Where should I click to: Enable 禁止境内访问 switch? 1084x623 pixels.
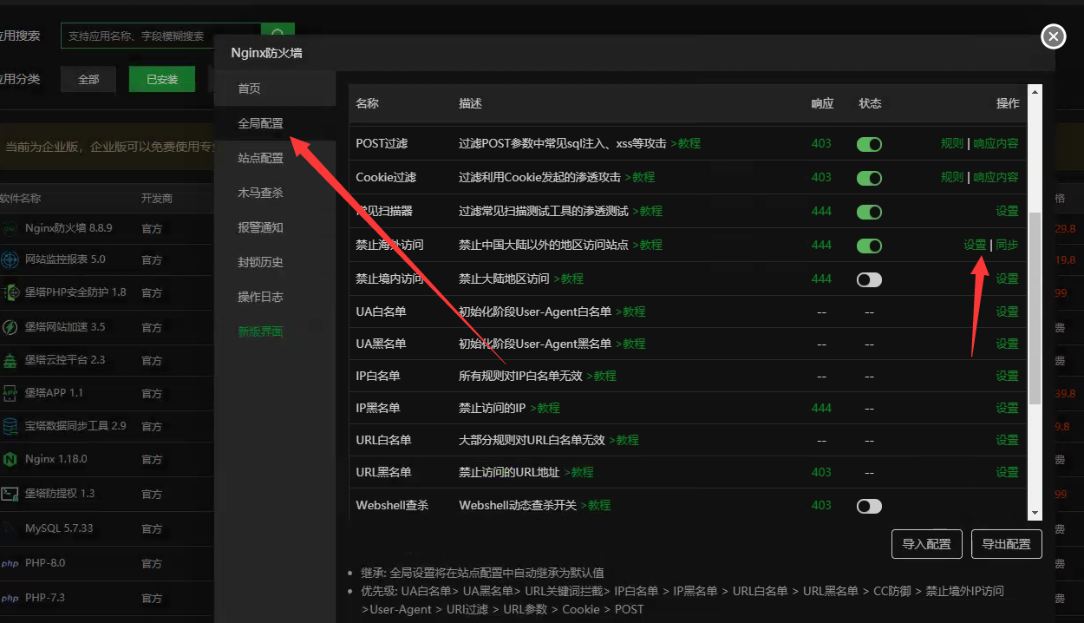point(869,279)
